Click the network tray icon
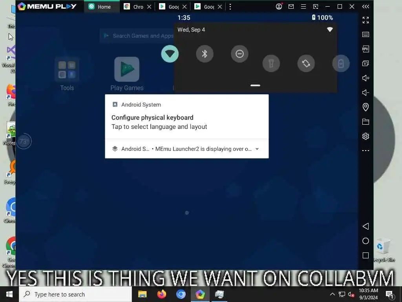 point(342,294)
